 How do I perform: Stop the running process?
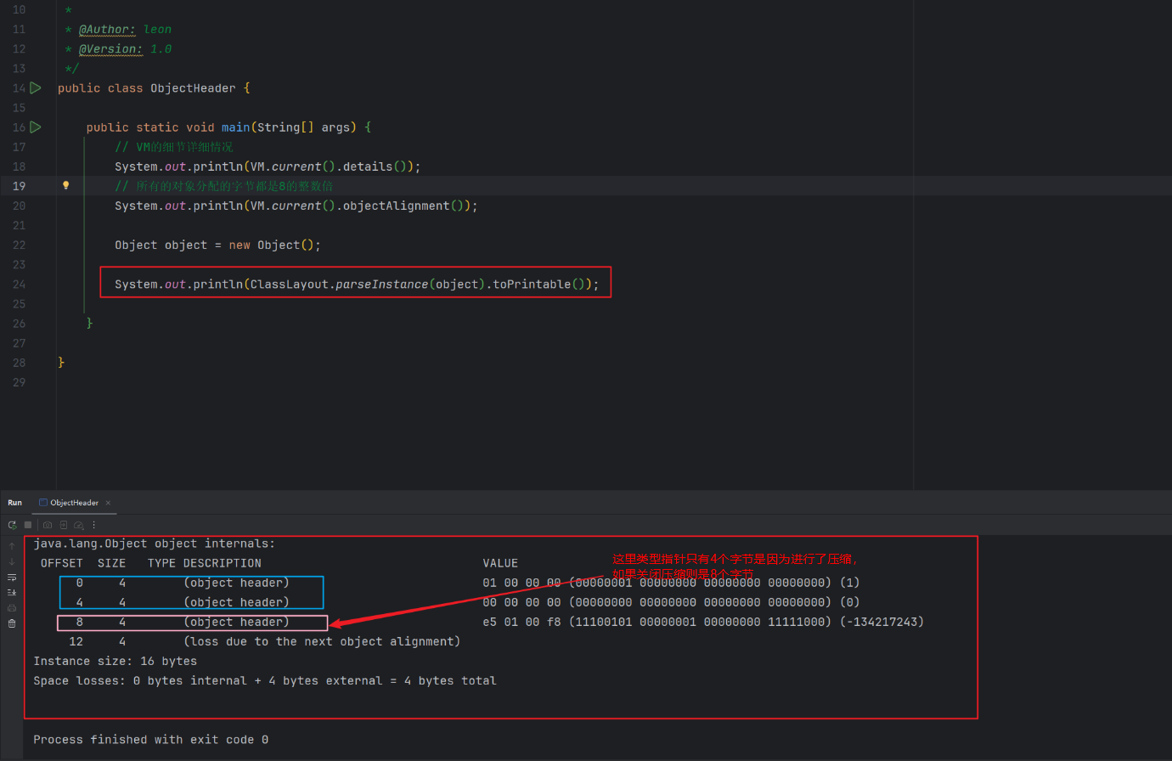click(27, 525)
